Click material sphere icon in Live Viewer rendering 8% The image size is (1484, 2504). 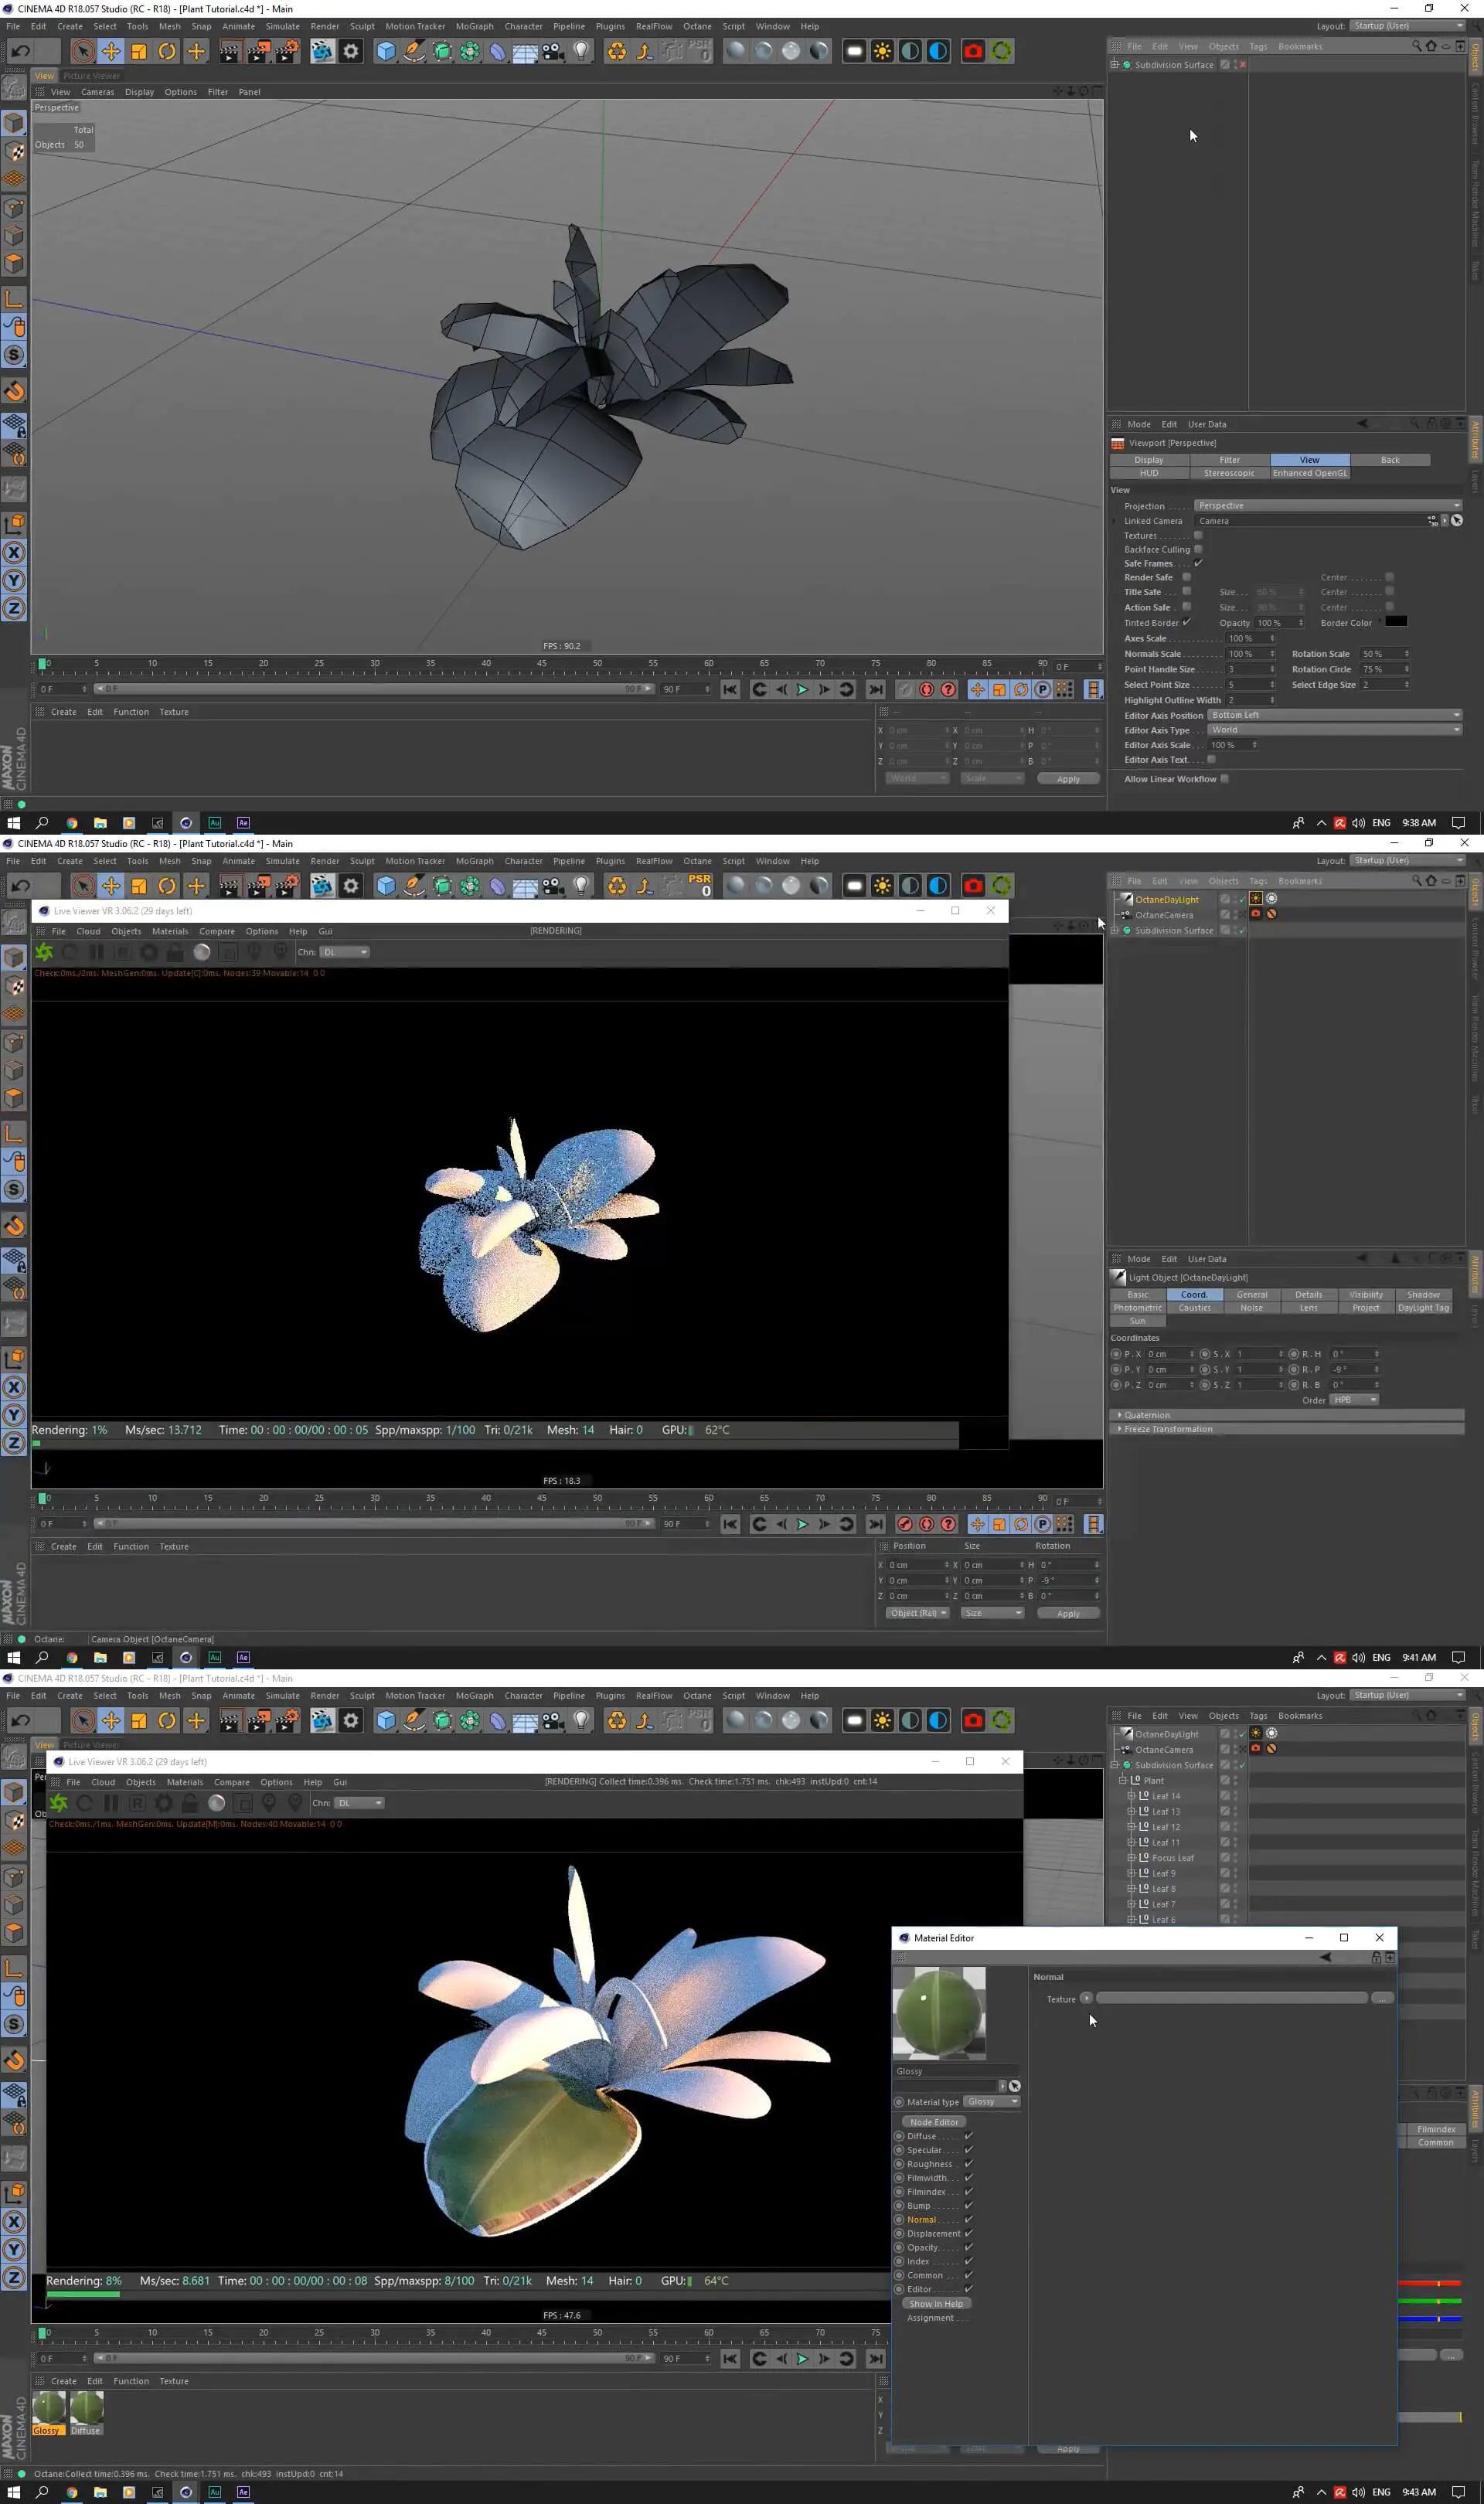[x=216, y=1802]
